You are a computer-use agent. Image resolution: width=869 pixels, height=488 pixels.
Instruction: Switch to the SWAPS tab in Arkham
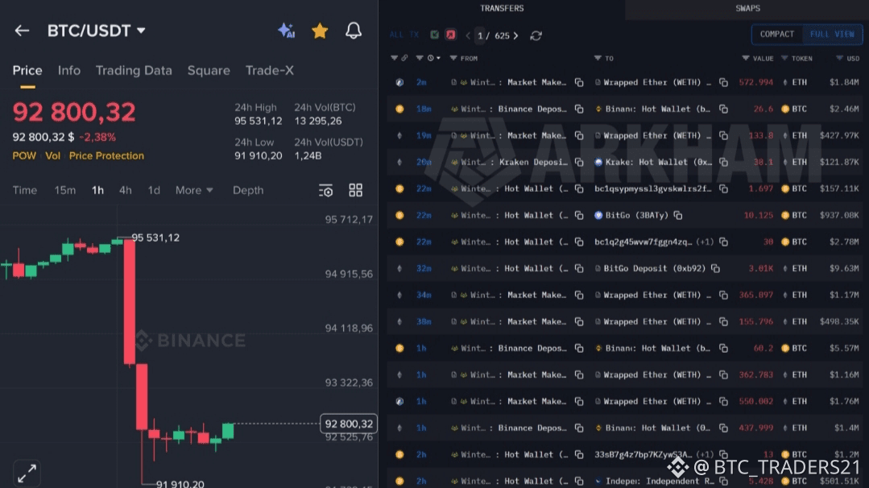coord(747,8)
